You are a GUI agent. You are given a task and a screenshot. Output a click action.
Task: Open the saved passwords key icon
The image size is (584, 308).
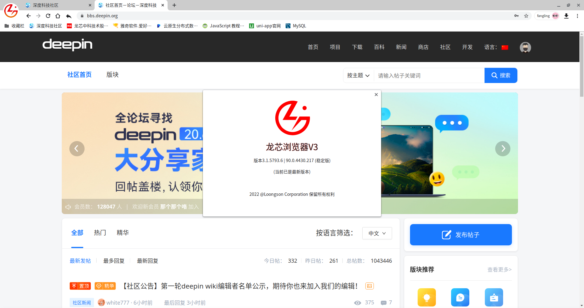click(x=516, y=16)
